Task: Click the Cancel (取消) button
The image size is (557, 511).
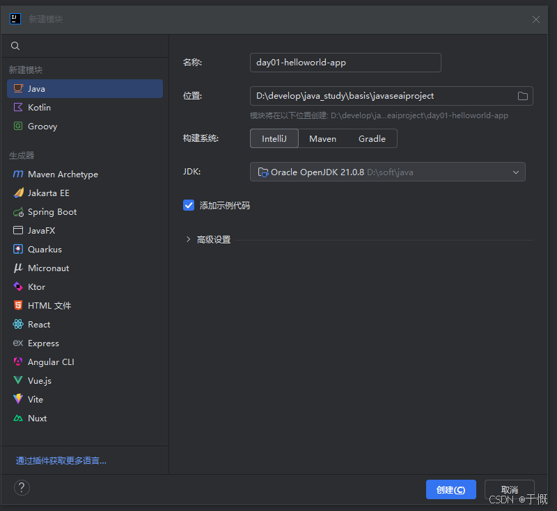Action: point(510,489)
